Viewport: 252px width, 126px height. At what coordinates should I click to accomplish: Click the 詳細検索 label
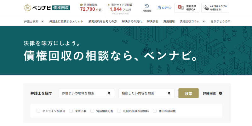(209, 93)
